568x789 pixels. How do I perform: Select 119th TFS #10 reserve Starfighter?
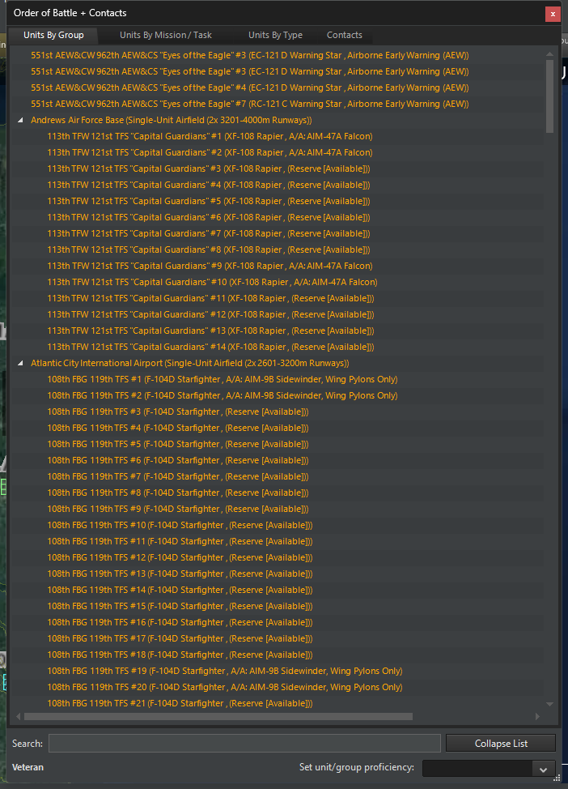pyautogui.click(x=180, y=525)
